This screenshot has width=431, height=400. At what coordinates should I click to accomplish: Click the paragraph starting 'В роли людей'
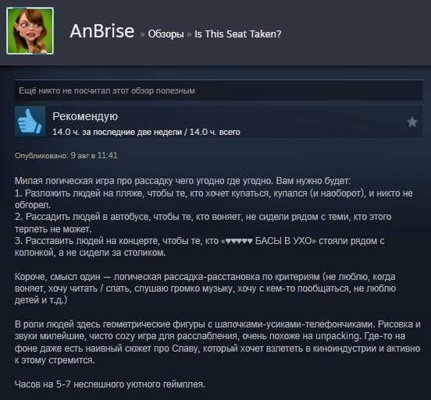(217, 342)
